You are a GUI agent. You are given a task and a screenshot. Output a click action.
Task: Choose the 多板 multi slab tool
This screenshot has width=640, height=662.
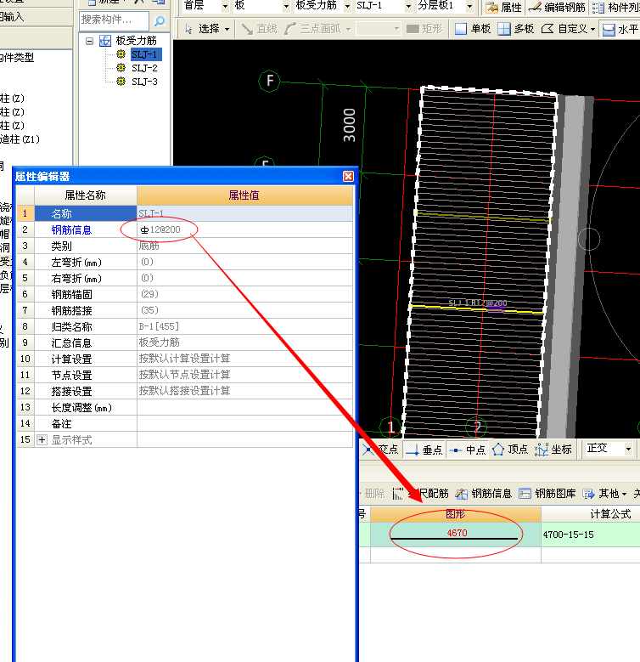click(x=516, y=29)
